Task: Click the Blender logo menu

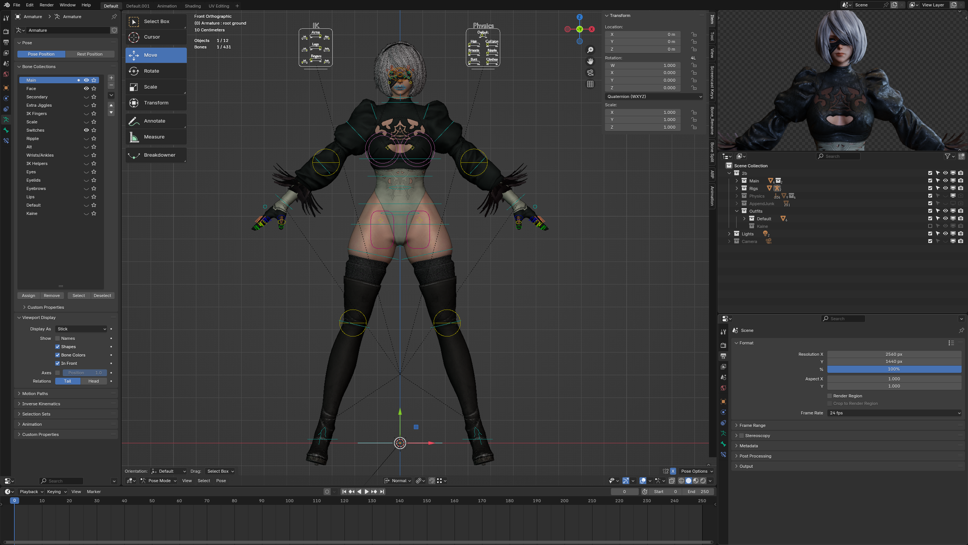Action: pyautogui.click(x=7, y=5)
